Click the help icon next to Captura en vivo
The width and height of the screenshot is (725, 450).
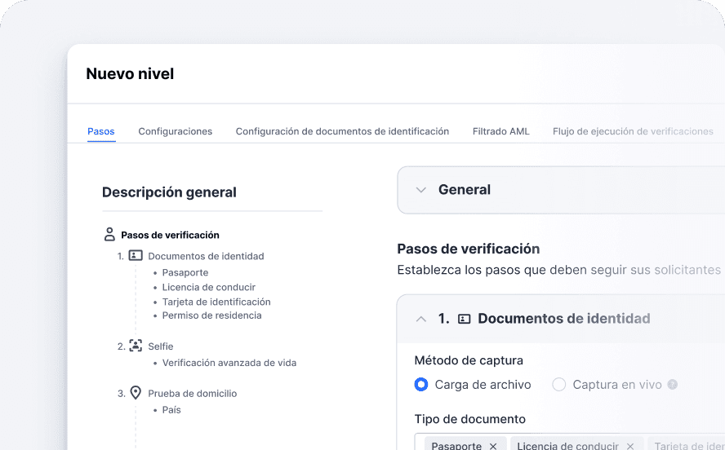pos(673,385)
